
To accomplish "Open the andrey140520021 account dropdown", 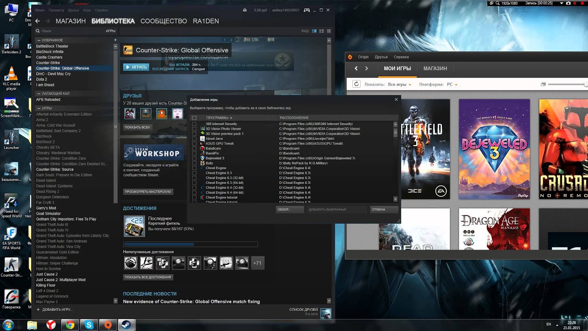I will click(x=287, y=10).
